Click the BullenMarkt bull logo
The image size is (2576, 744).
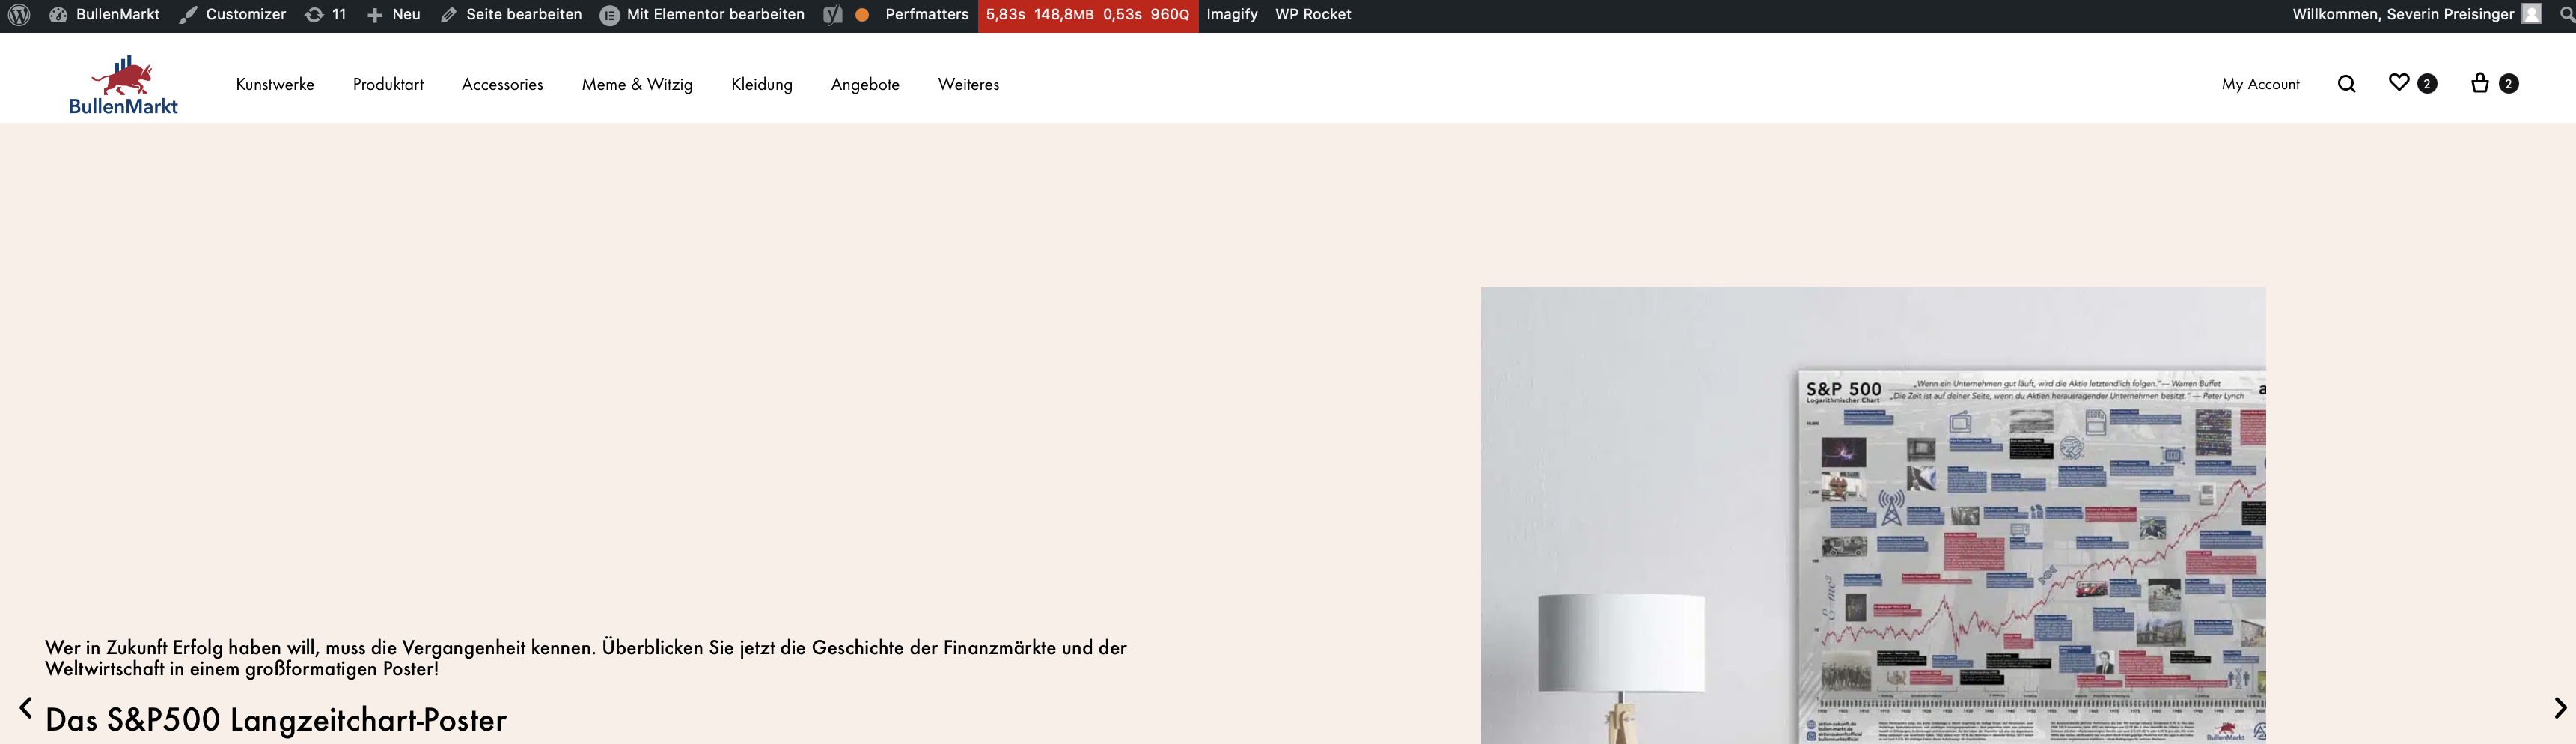coord(123,84)
